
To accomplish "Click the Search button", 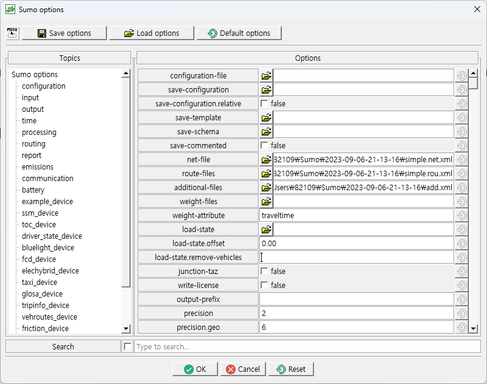I will (63, 346).
